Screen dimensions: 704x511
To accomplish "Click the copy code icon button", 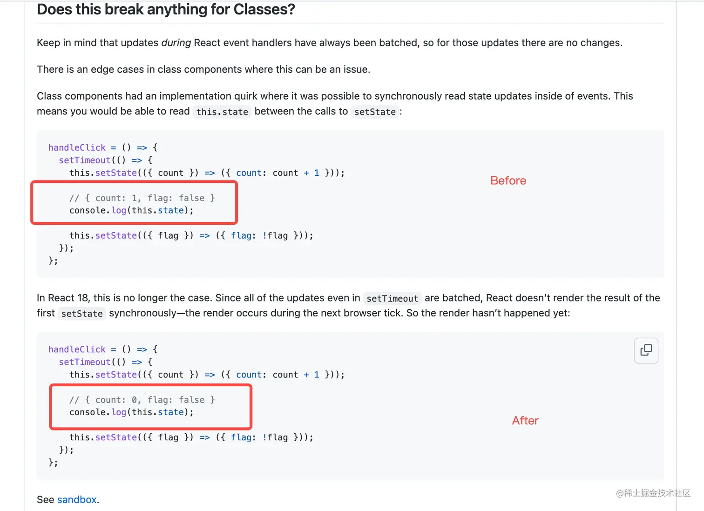I will pyautogui.click(x=646, y=350).
